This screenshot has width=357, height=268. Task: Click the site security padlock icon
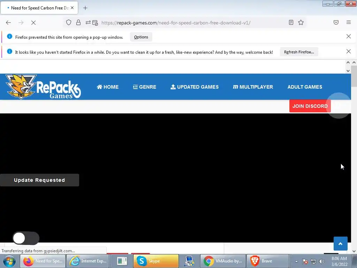click(78, 22)
